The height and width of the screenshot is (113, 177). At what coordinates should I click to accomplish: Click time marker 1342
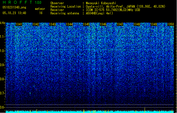pos(36,24)
